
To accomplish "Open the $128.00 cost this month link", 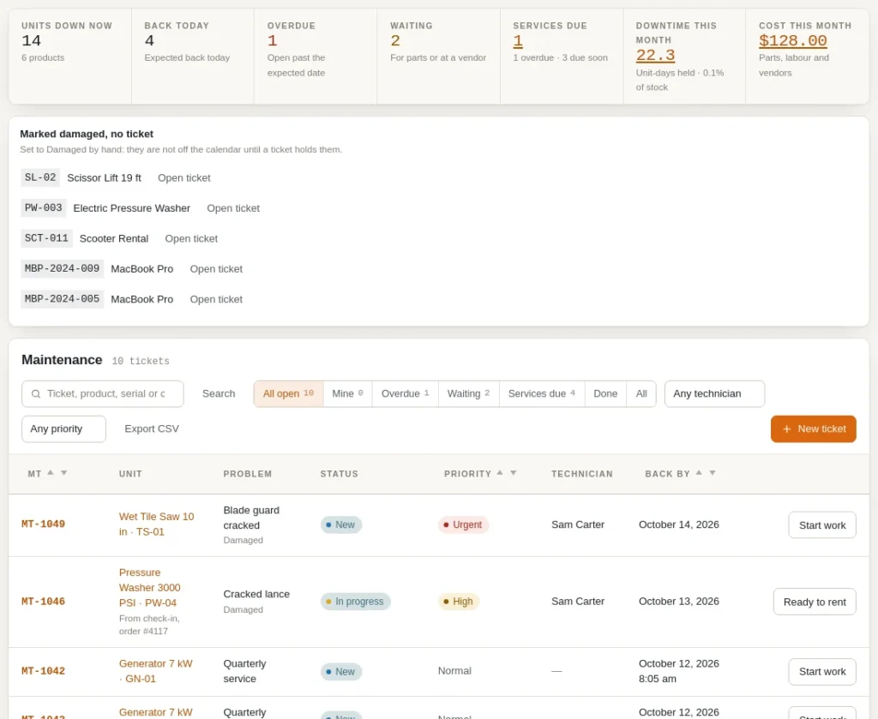I will point(793,41).
